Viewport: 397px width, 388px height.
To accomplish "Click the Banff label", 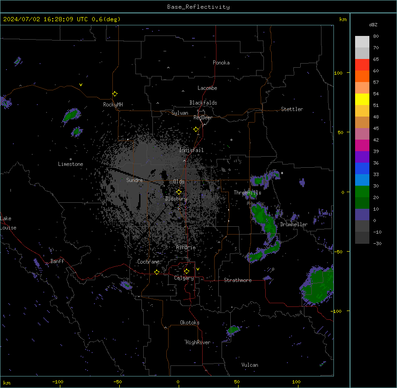I will (x=57, y=261).
